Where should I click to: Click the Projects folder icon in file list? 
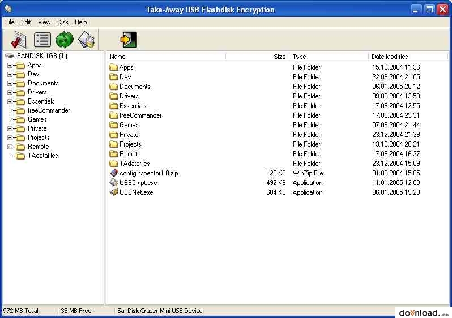(x=114, y=144)
